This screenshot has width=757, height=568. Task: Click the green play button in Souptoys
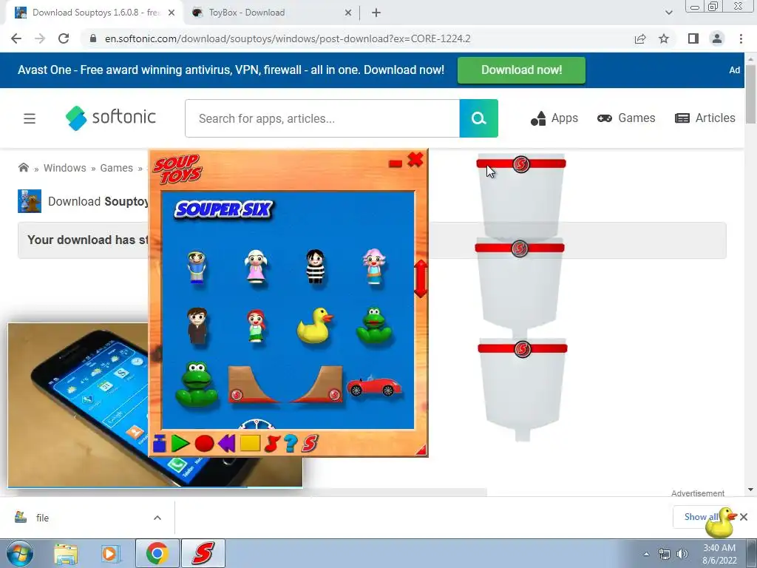point(180,444)
